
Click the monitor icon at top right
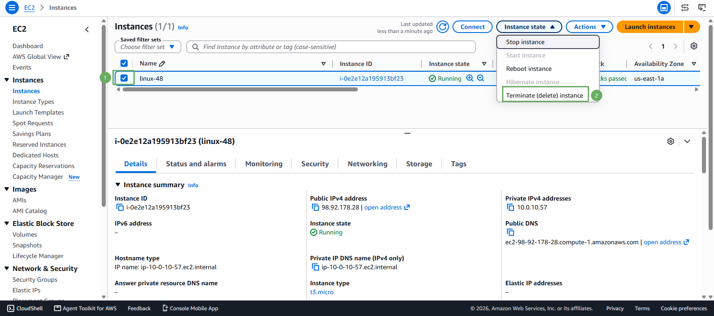point(702,8)
